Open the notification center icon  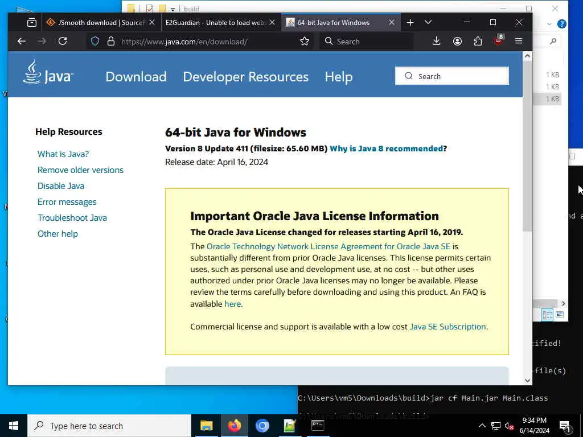pos(565,426)
